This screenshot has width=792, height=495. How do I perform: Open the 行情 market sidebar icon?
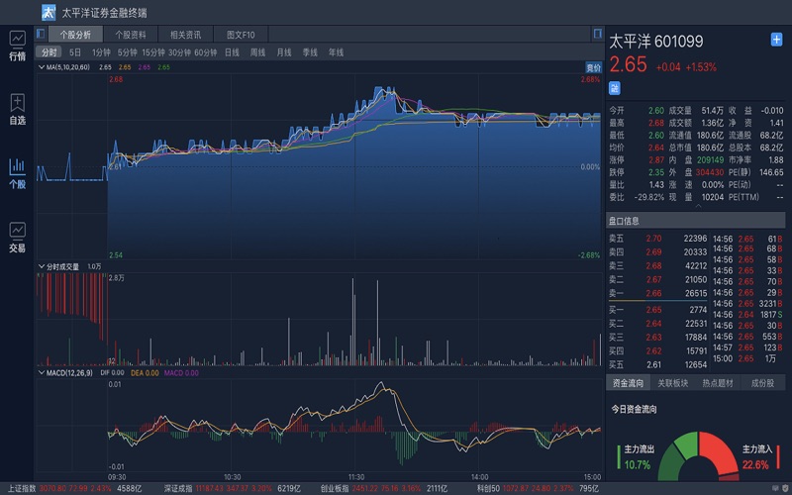coord(17,46)
